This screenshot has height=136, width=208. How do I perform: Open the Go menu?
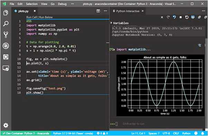click(53, 4)
